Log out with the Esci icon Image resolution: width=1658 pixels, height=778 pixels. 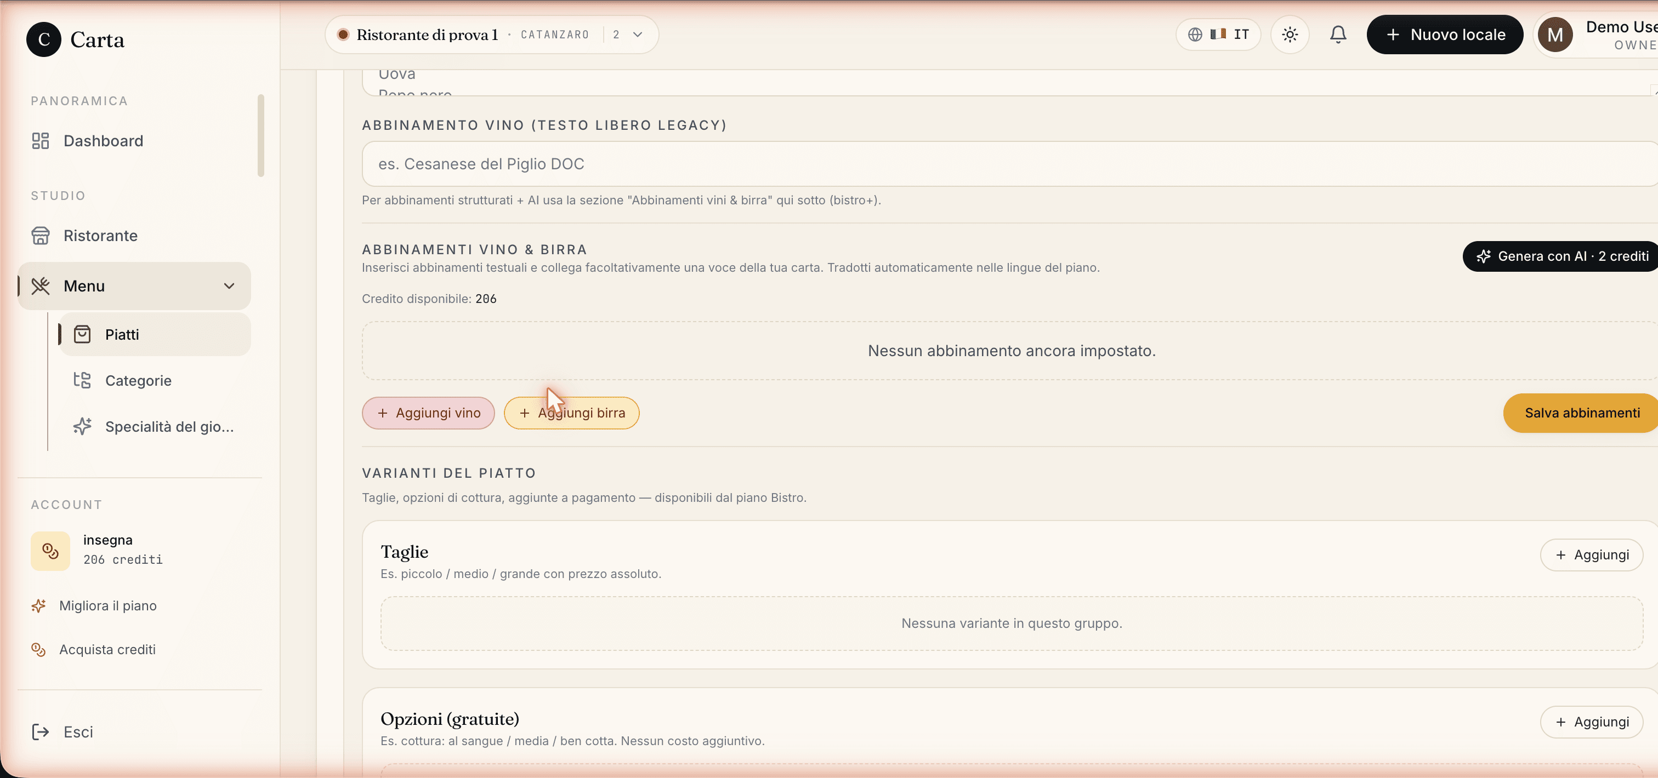click(41, 732)
